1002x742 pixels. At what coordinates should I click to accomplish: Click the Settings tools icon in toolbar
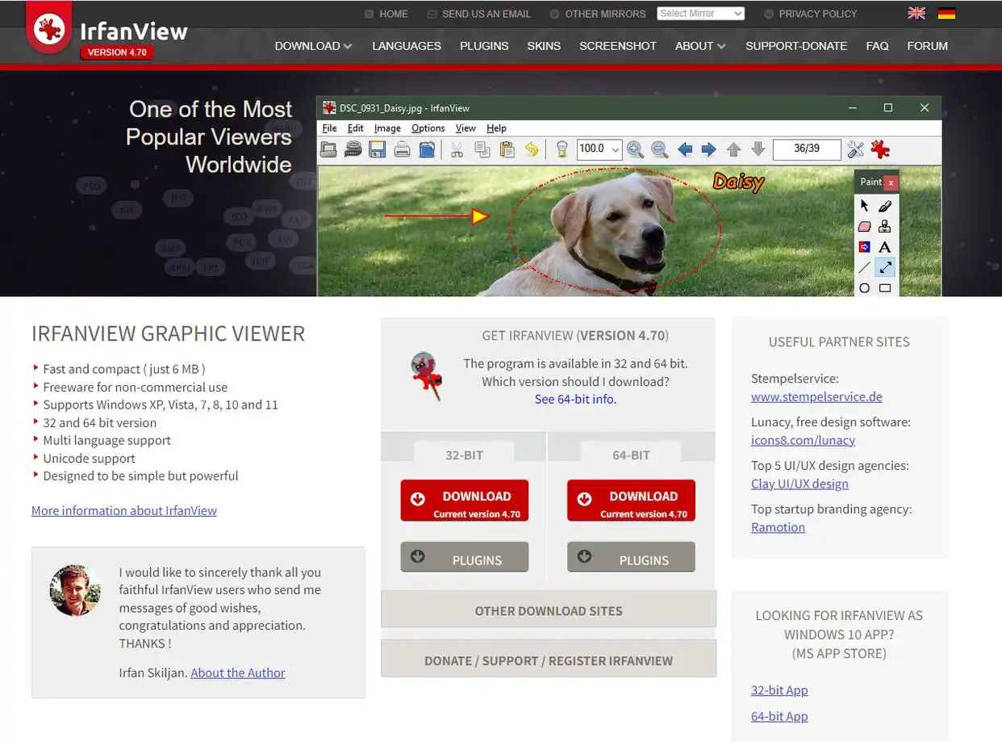click(855, 149)
